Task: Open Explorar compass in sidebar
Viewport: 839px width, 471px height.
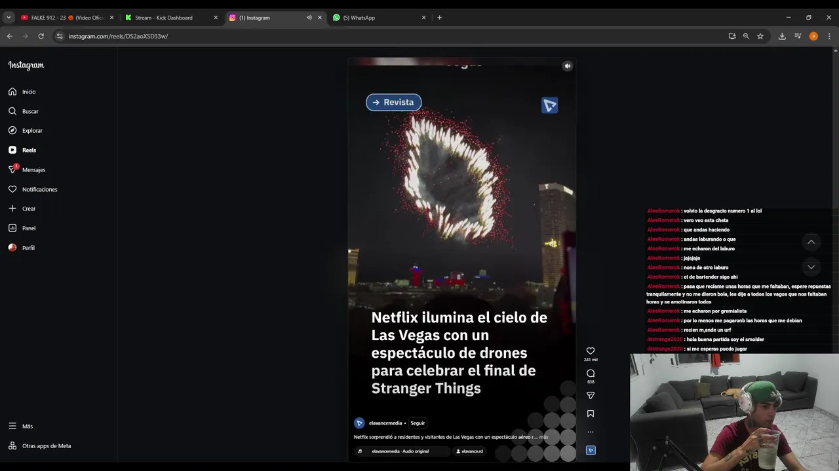Action: (26, 131)
